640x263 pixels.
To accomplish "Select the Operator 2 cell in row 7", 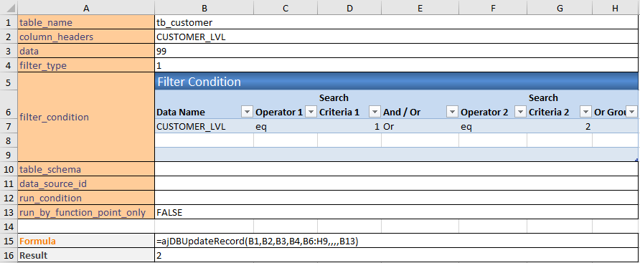I will pyautogui.click(x=493, y=126).
